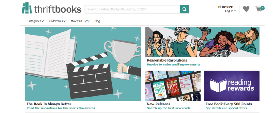
Task: Expand the Movies & TV dropdown
Action: [80, 21]
